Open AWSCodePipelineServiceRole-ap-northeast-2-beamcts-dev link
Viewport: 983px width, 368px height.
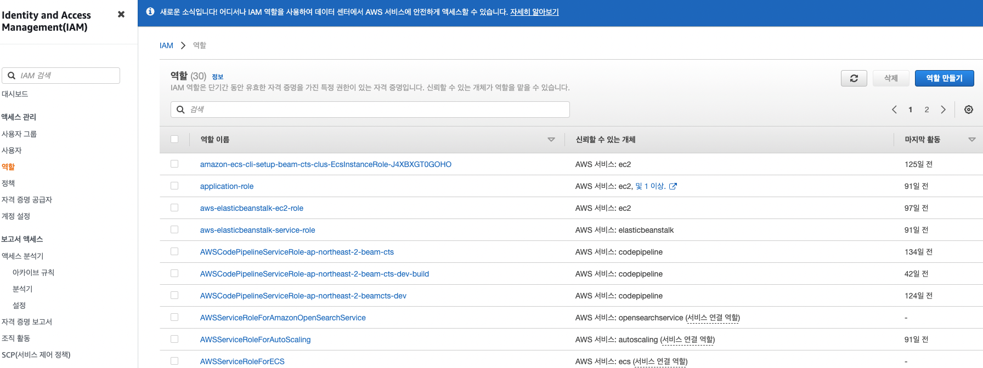coord(303,296)
